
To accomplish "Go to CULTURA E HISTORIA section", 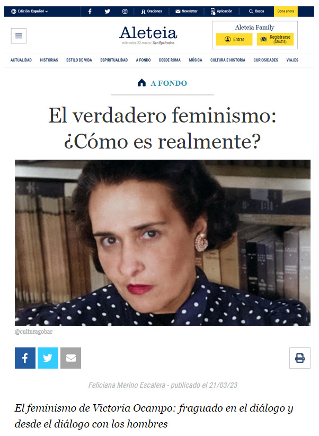I will pyautogui.click(x=228, y=60).
